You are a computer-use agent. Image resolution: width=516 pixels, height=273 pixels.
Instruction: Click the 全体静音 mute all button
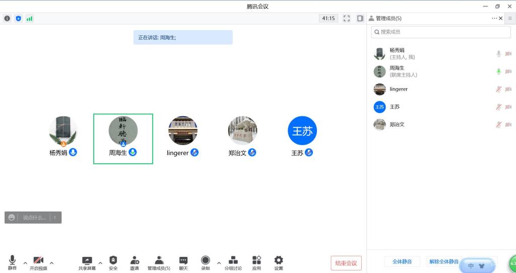[402, 262]
